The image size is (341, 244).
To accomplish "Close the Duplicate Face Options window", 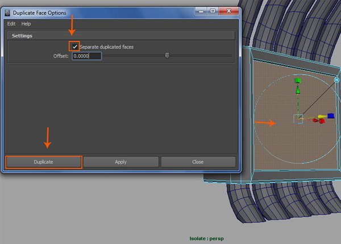I will [x=229, y=11].
